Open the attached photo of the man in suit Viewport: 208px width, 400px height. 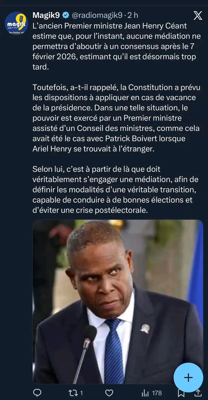tap(118, 302)
